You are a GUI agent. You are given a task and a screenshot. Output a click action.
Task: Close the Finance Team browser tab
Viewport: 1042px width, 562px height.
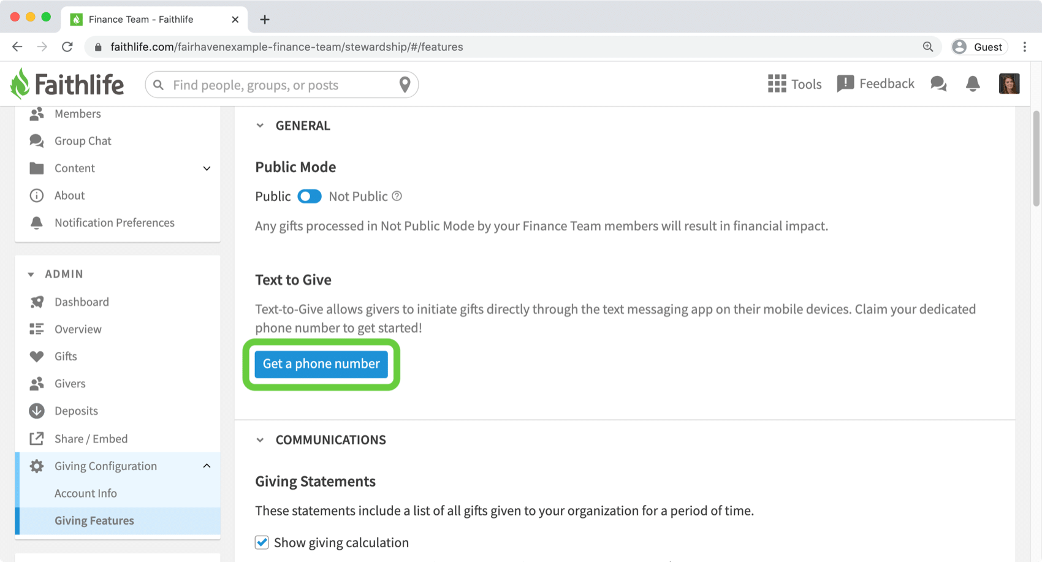pos(235,20)
